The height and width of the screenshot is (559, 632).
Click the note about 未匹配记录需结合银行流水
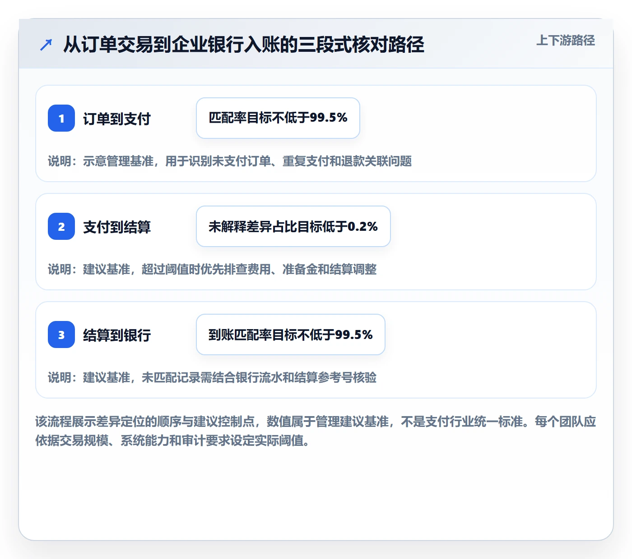(212, 377)
